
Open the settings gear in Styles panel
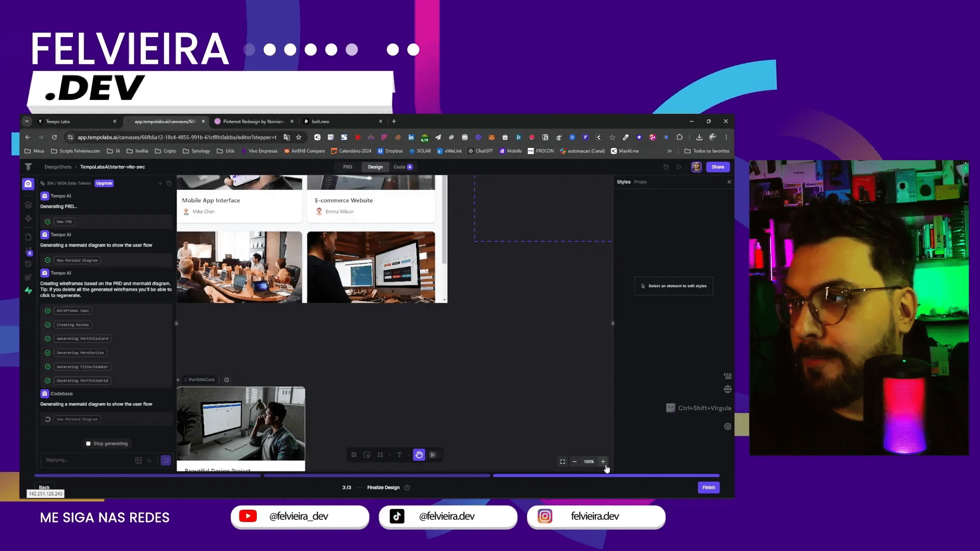pos(728,427)
